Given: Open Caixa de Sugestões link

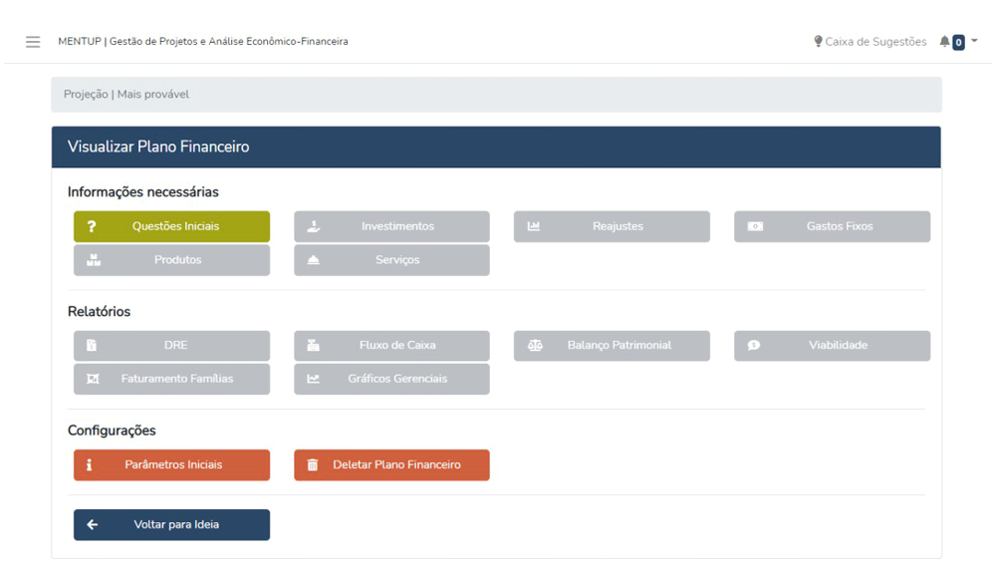Looking at the screenshot, I should 874,42.
